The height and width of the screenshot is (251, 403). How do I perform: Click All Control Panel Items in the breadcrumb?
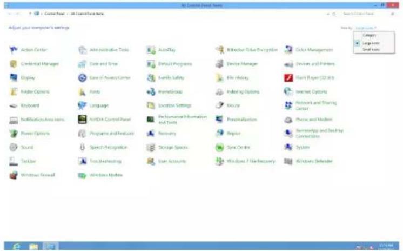tap(88, 14)
